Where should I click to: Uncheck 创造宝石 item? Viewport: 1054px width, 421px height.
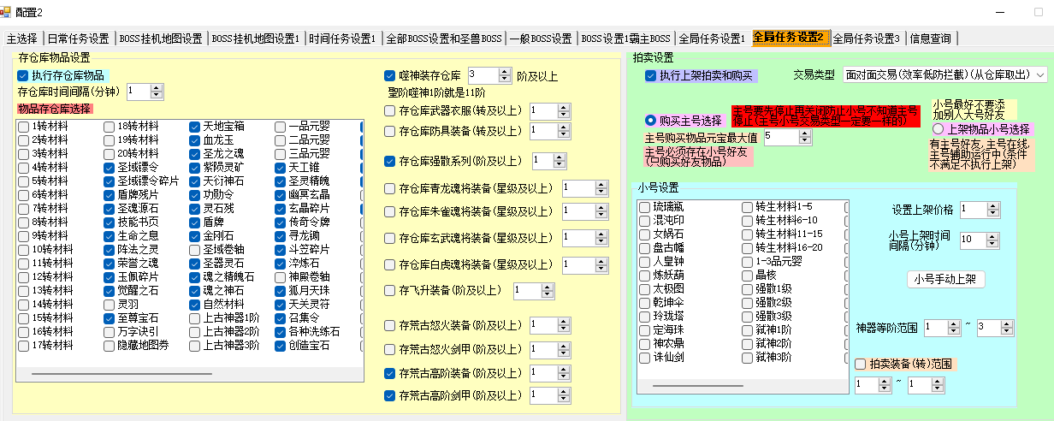pos(281,346)
